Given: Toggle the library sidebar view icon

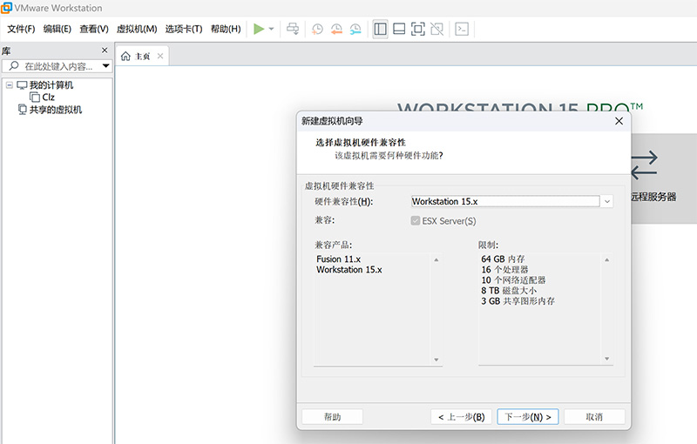Looking at the screenshot, I should [381, 30].
